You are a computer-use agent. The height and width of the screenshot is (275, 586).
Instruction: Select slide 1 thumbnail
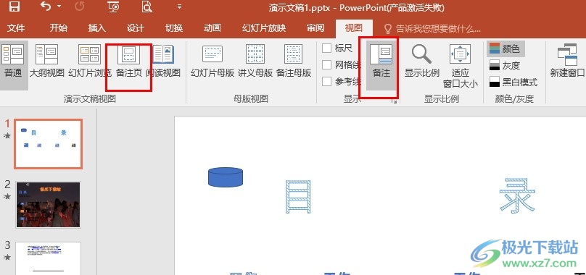48,144
